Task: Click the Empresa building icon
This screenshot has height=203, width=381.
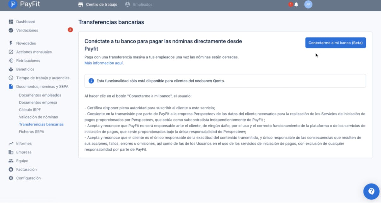Action: pyautogui.click(x=11, y=152)
